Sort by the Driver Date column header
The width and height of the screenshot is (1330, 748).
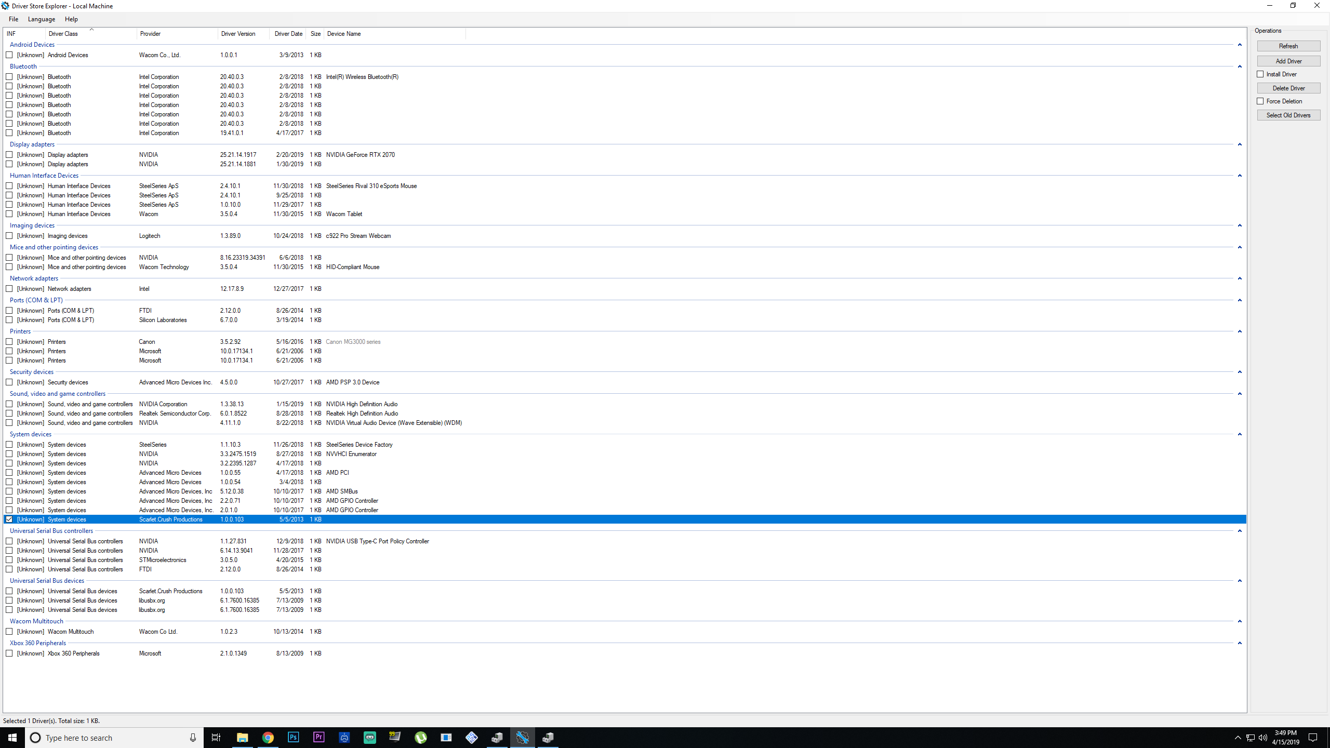point(288,34)
